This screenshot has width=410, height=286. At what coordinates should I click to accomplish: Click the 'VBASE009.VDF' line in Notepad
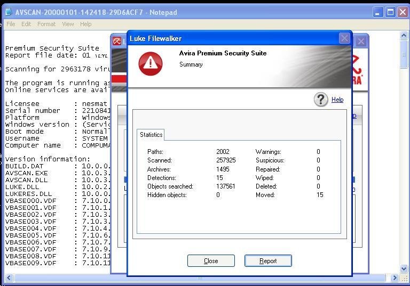[58, 263]
